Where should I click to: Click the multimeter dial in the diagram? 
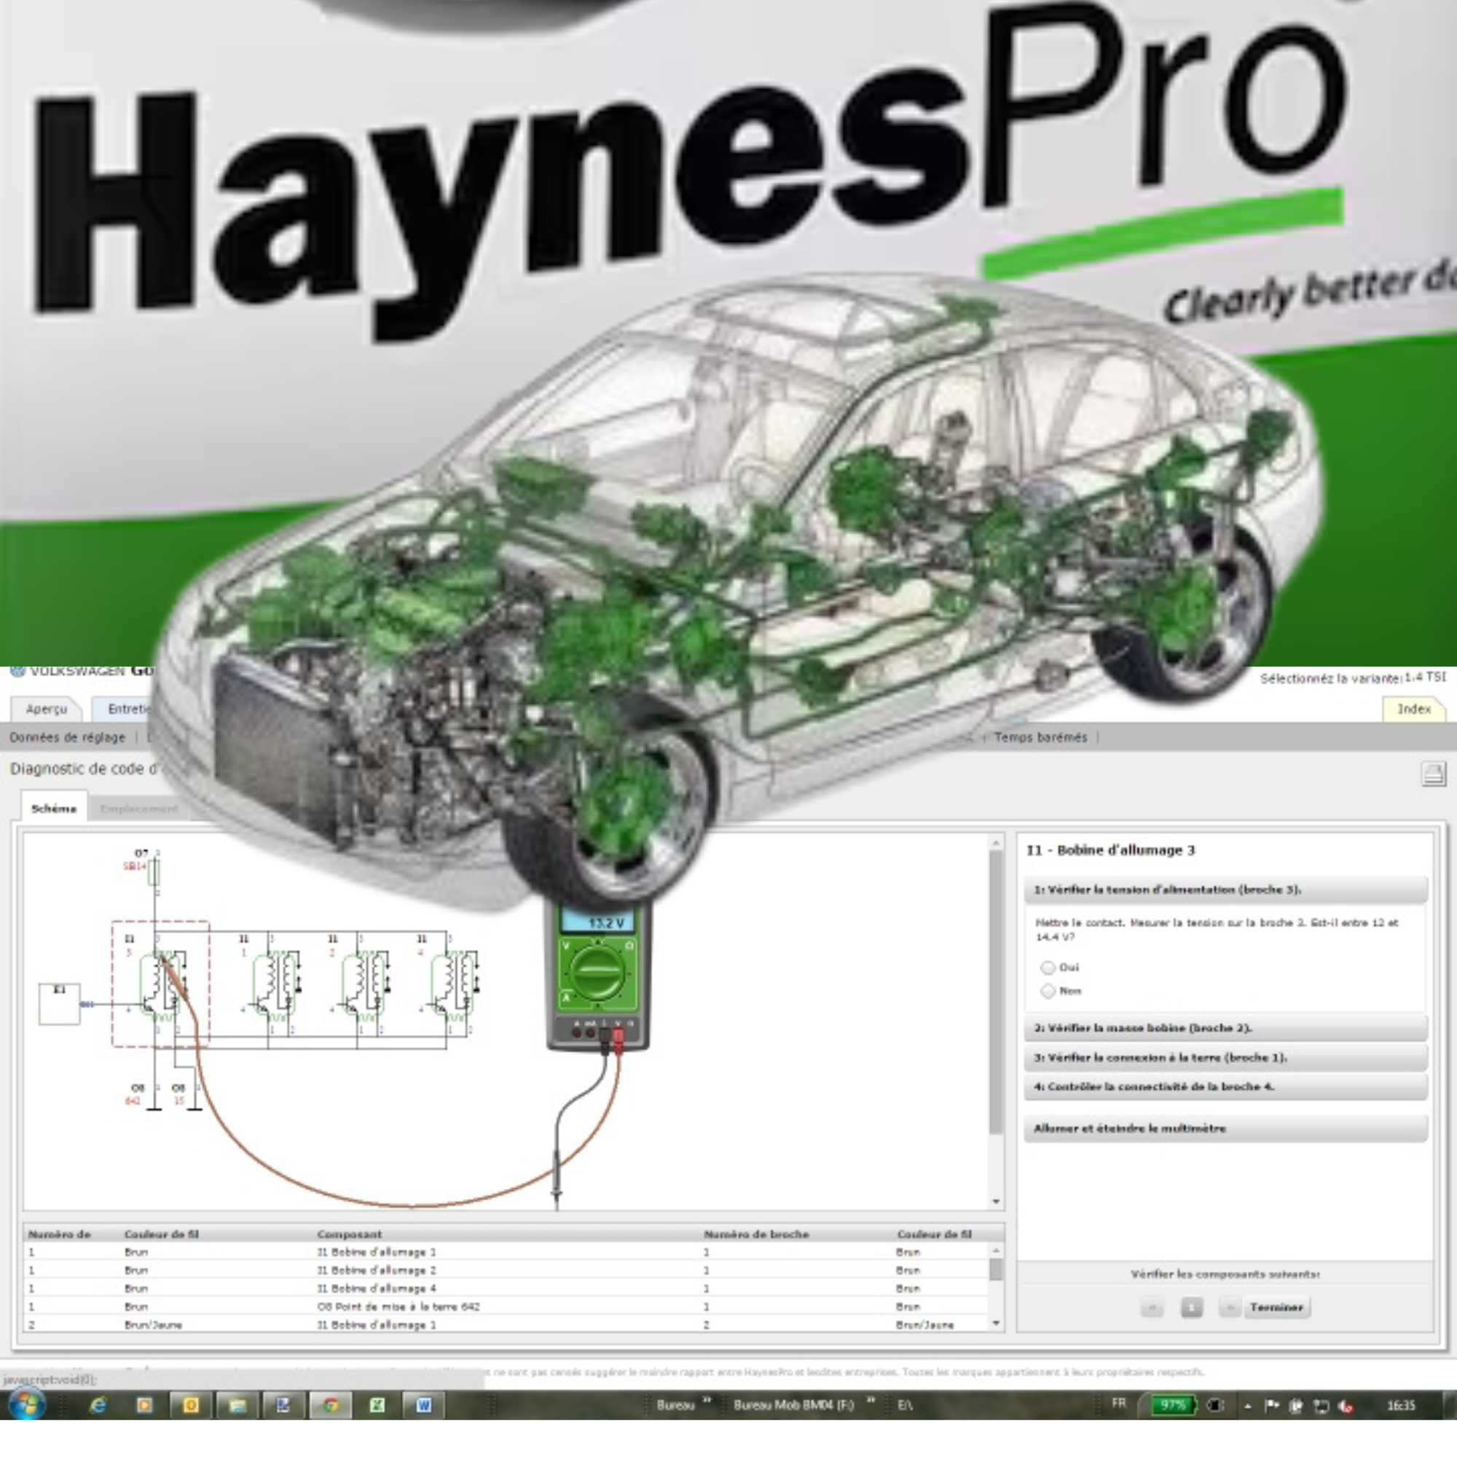point(594,971)
